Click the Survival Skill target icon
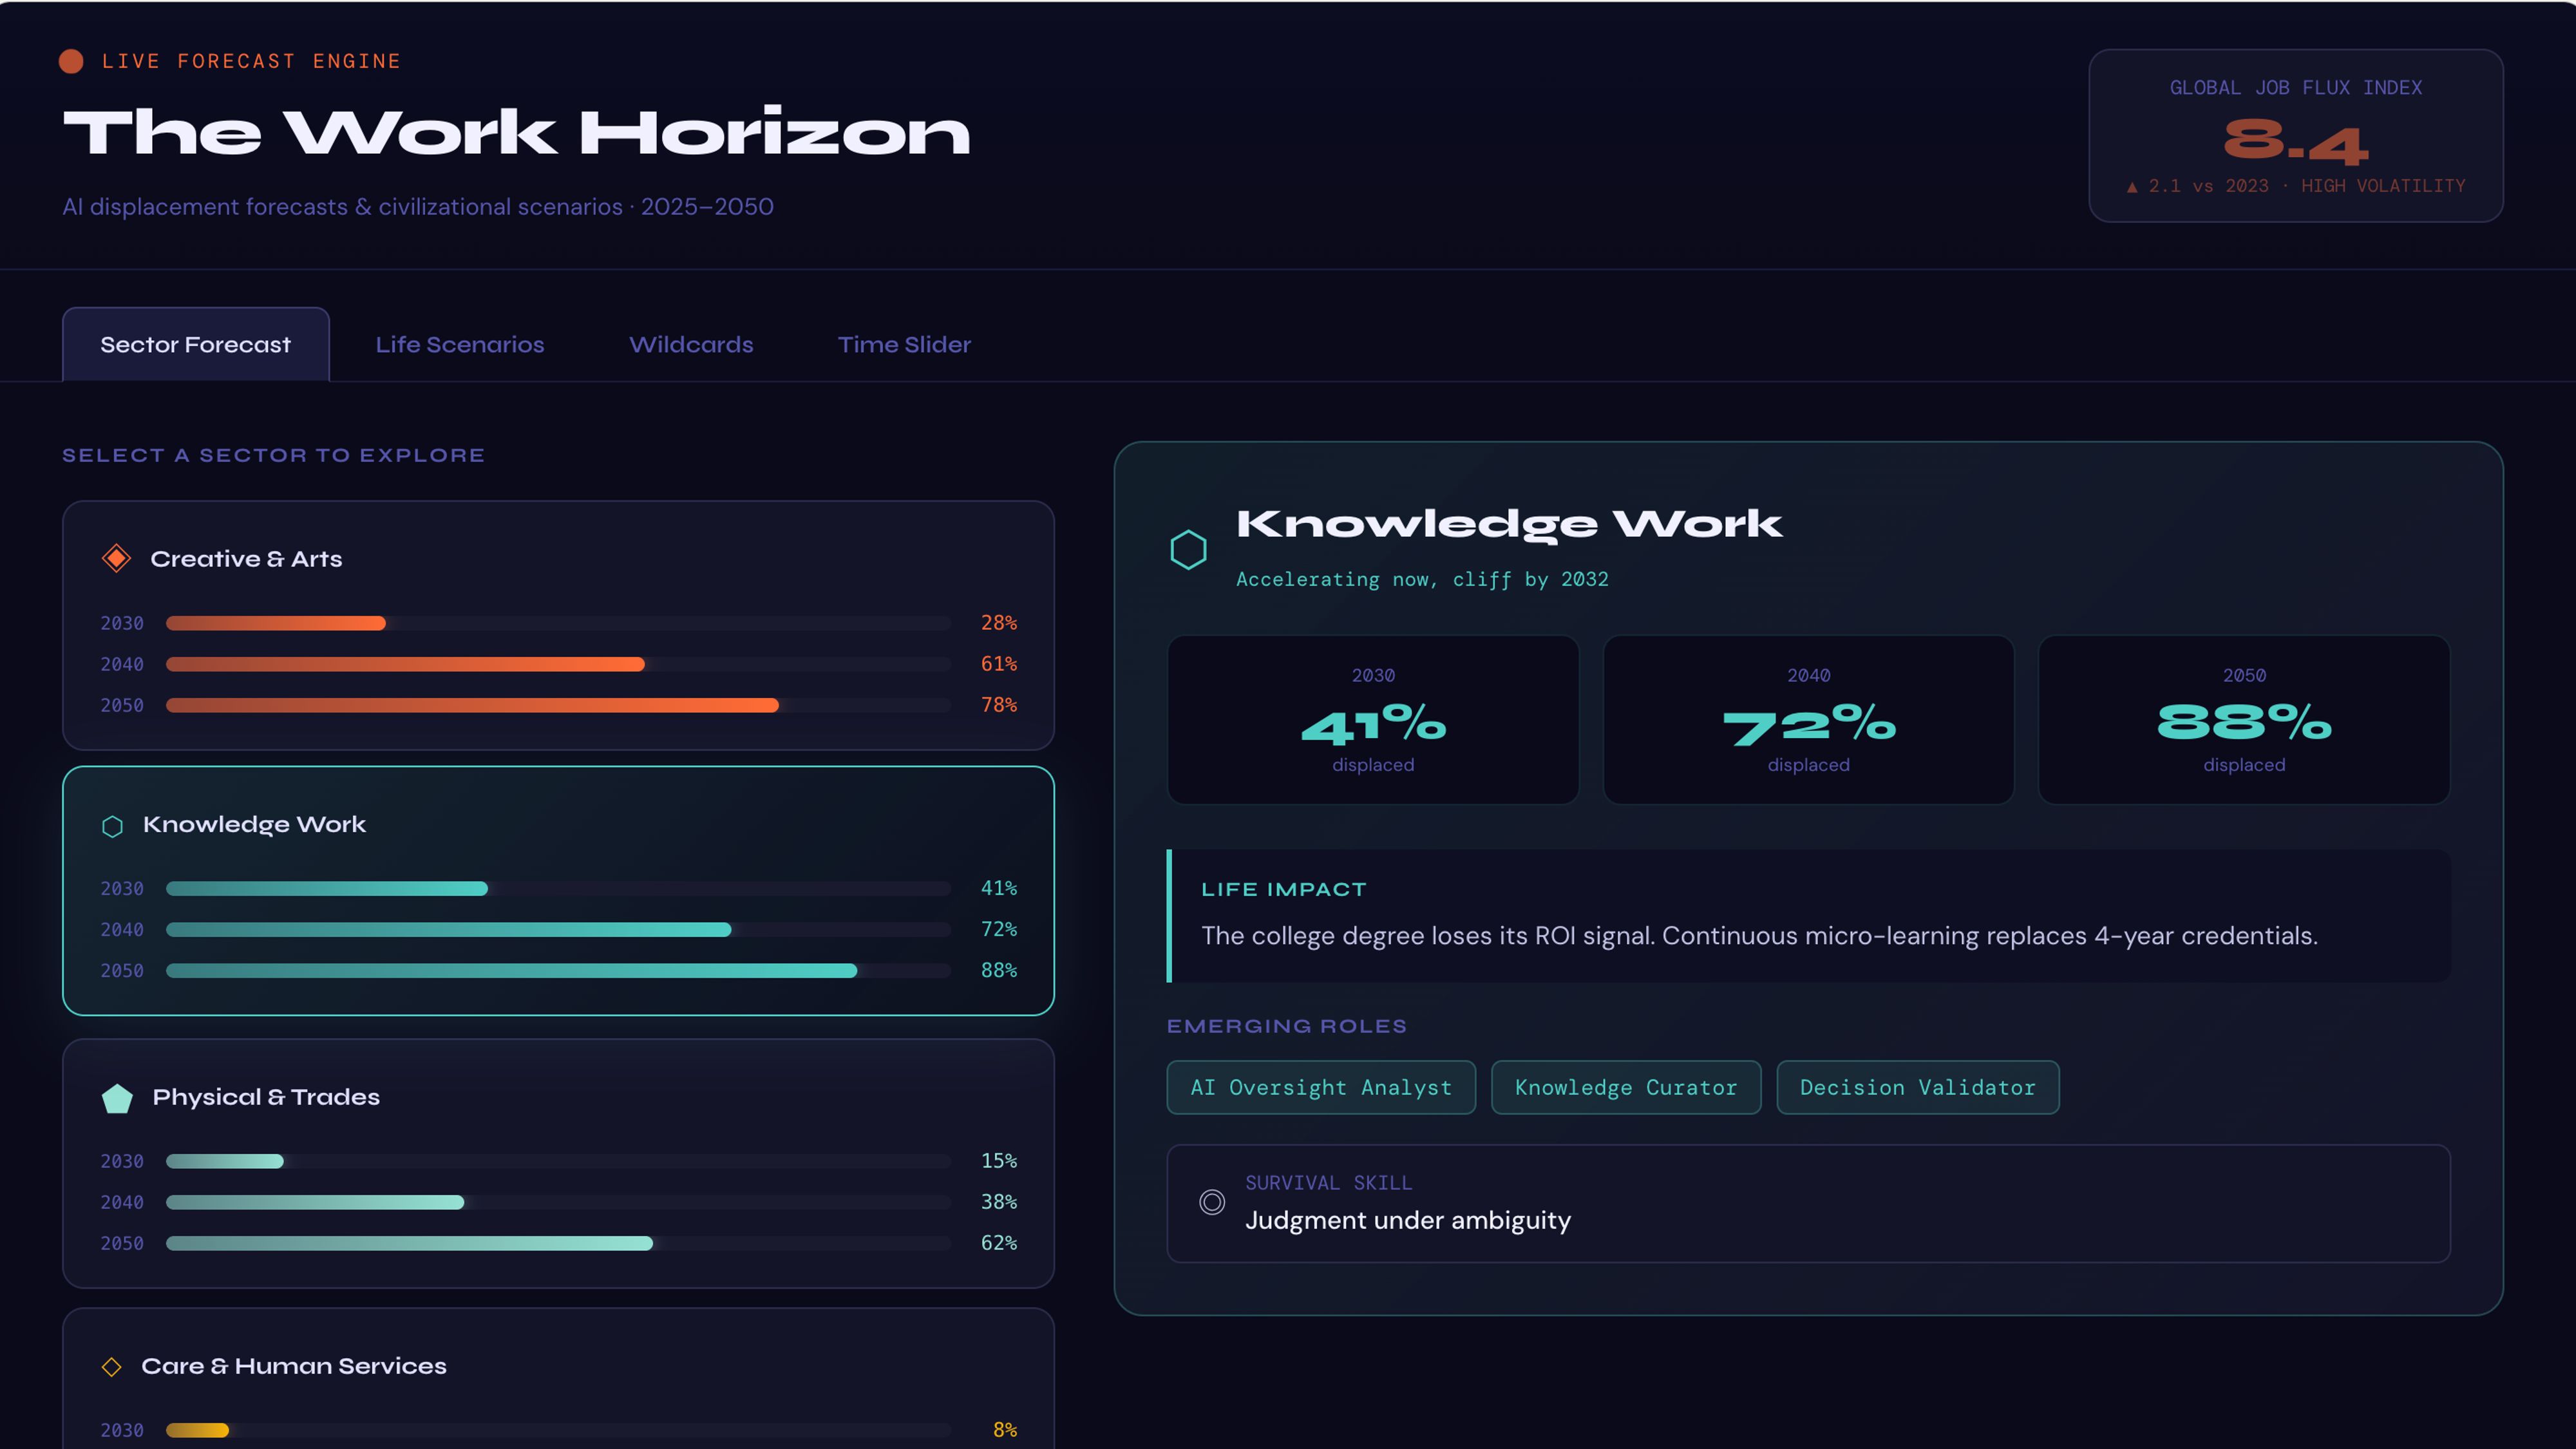Screen dimensions: 2576x1449 [1212, 1202]
